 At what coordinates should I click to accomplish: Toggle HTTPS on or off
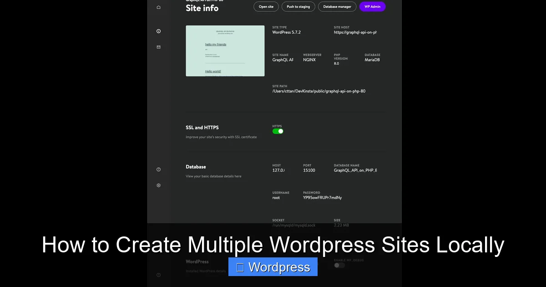[x=278, y=131]
